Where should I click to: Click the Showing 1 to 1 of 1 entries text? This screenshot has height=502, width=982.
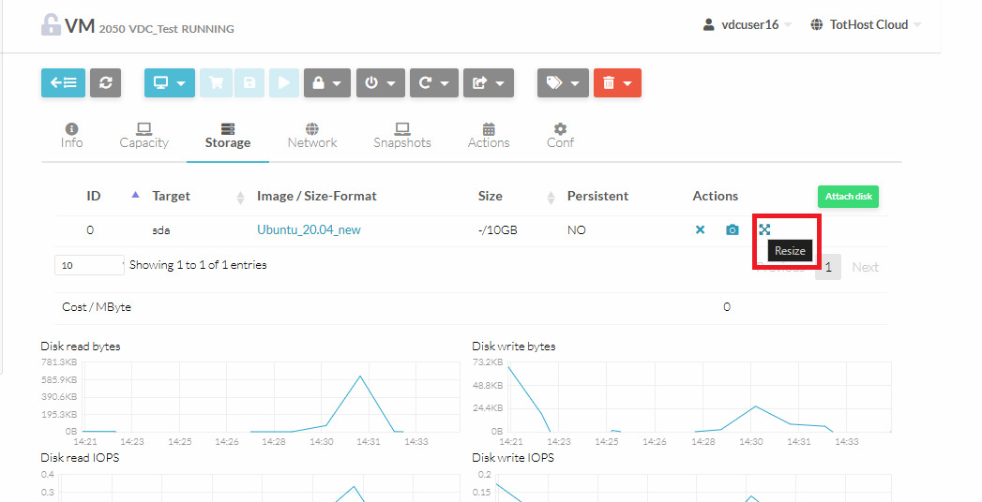pyautogui.click(x=198, y=265)
